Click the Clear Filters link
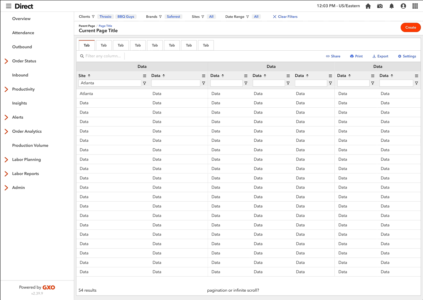Screen dimensions: 423x300 [x=285, y=16]
